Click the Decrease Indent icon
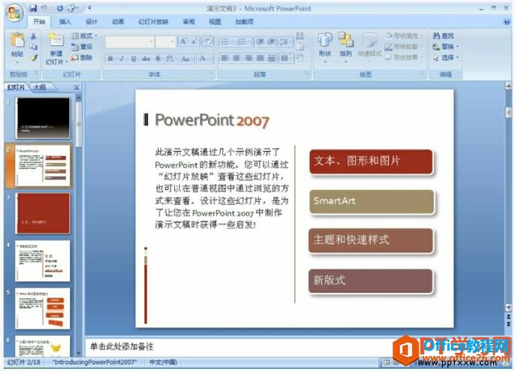Image resolution: width=515 pixels, height=371 pixels. [x=260, y=41]
